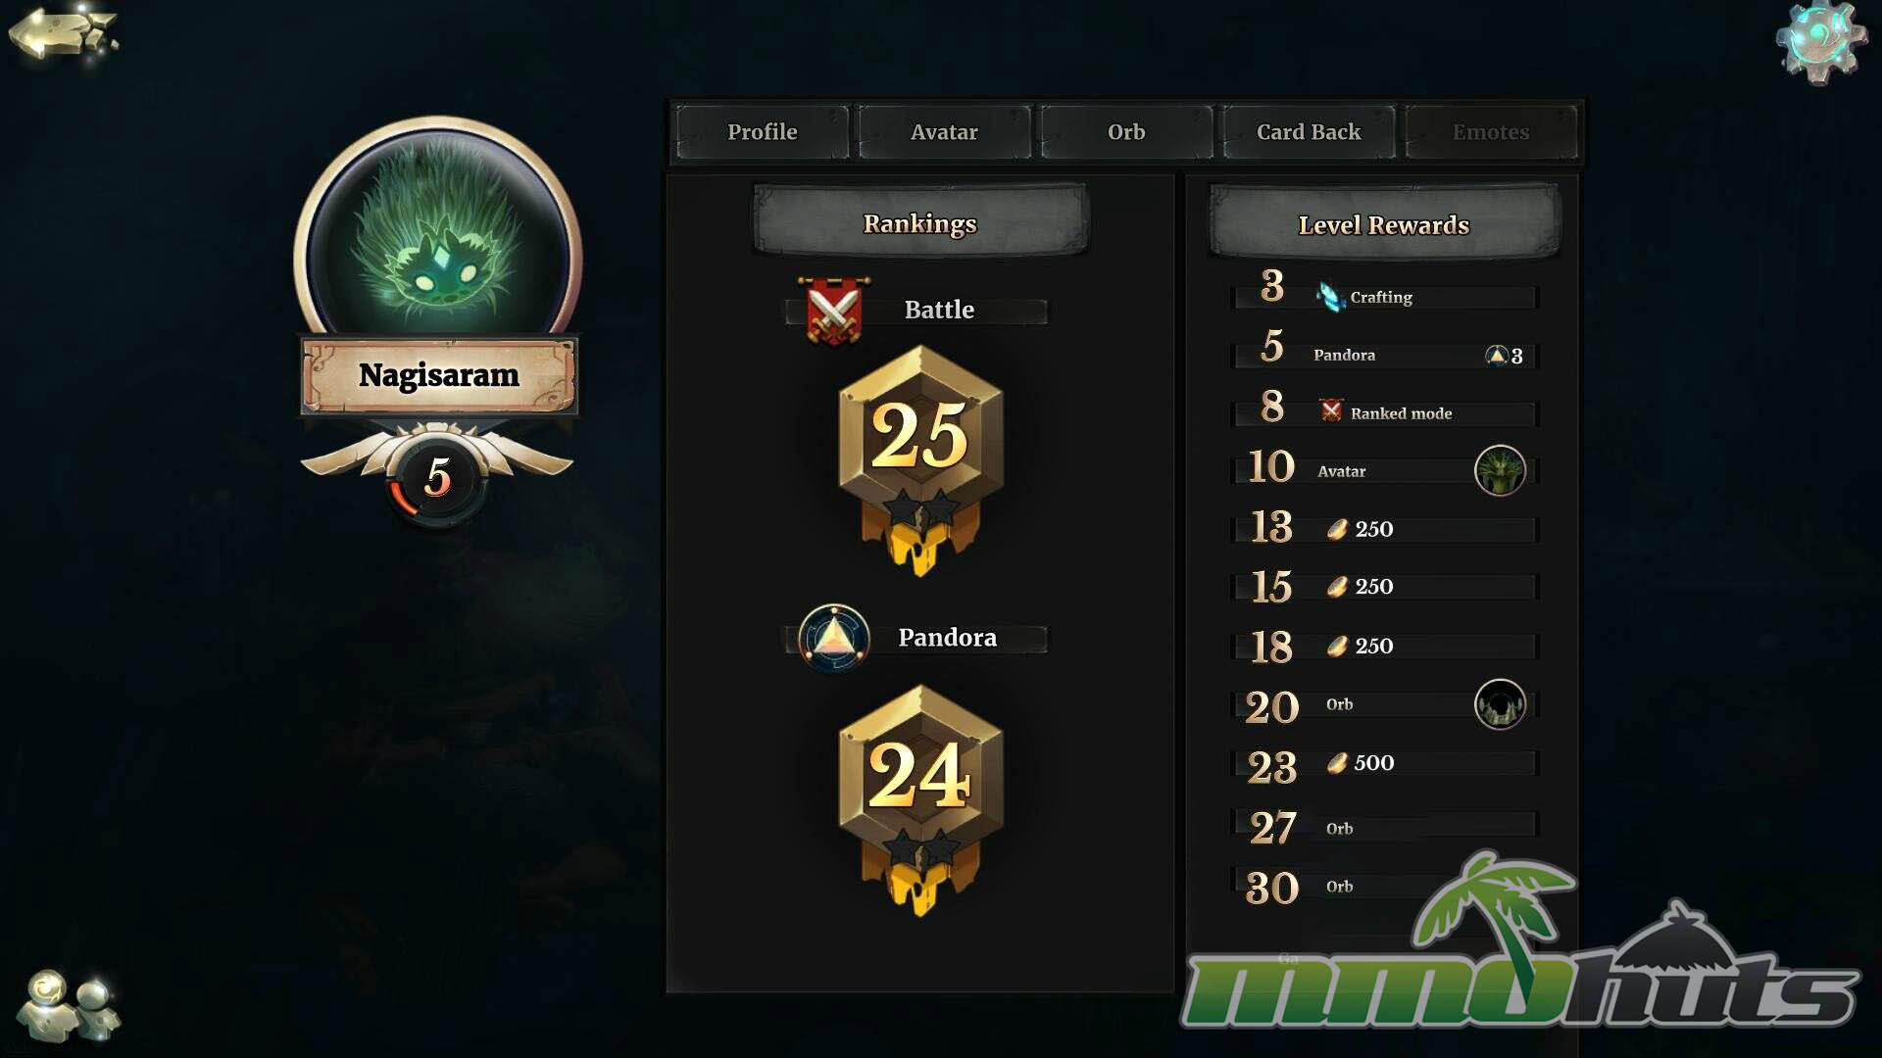This screenshot has height=1058, width=1882.
Task: Click the Nagisaram name plate
Action: (x=438, y=376)
